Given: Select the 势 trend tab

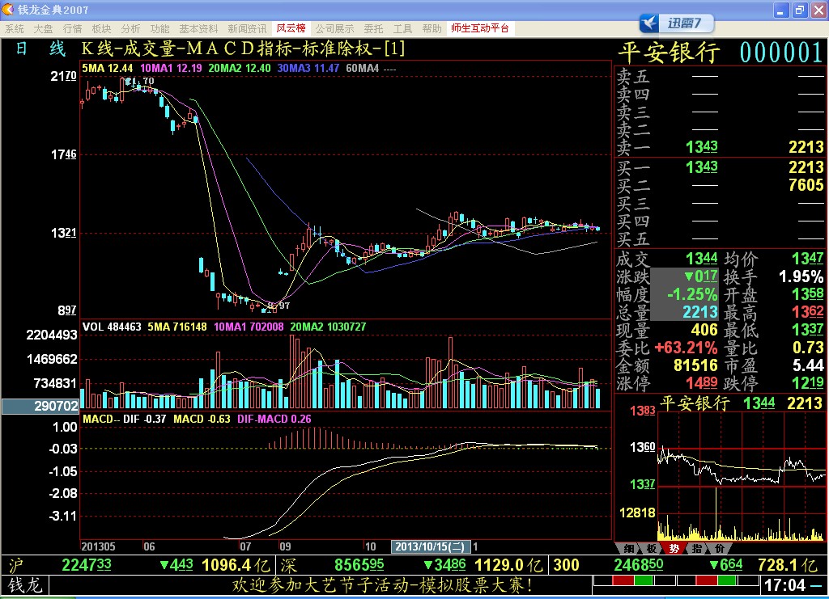Looking at the screenshot, I should click(x=674, y=548).
